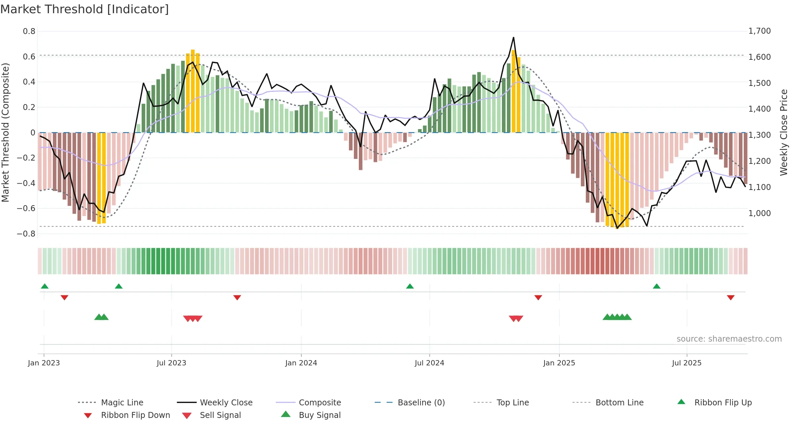Click the Jan 2023 x-axis label
793x446 pixels.
click(44, 363)
